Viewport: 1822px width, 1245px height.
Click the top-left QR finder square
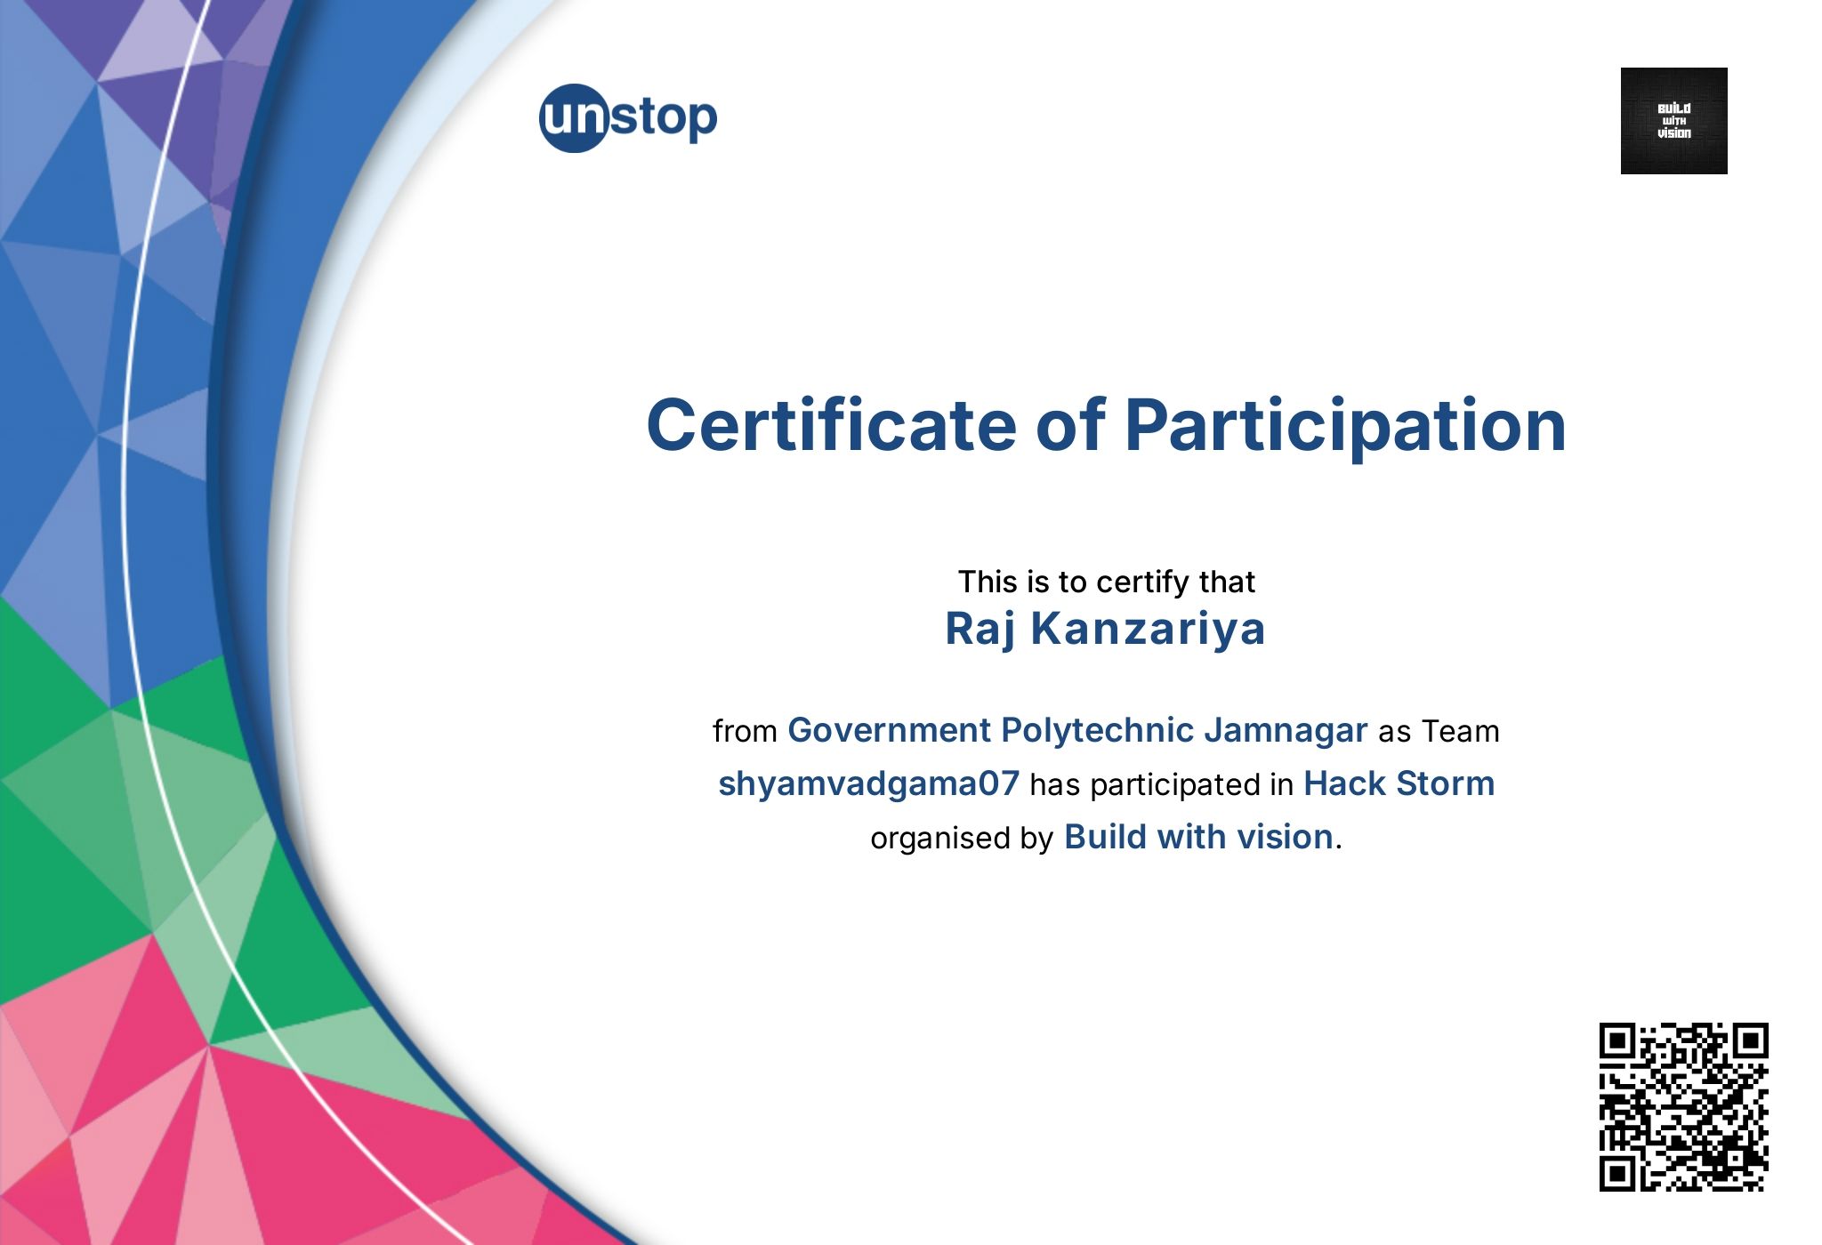pyautogui.click(x=1618, y=1041)
